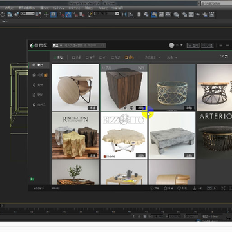The width and height of the screenshot is (232, 232).
Task: Click the fullscreen expand icon in bottom bar
Action: point(223,188)
